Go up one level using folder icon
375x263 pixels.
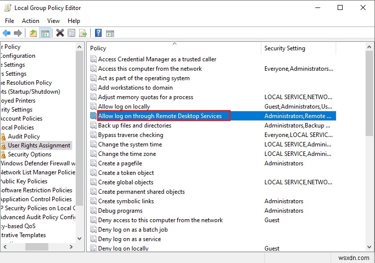coord(33,33)
